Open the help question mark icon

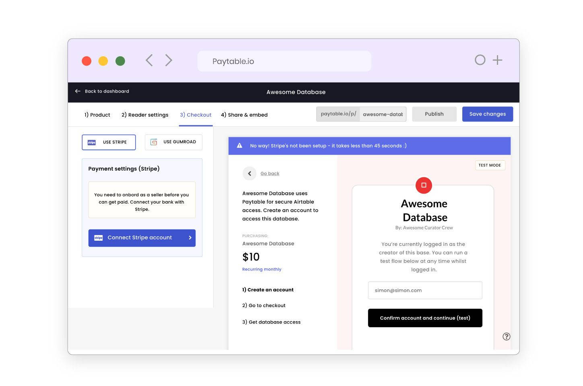point(507,336)
